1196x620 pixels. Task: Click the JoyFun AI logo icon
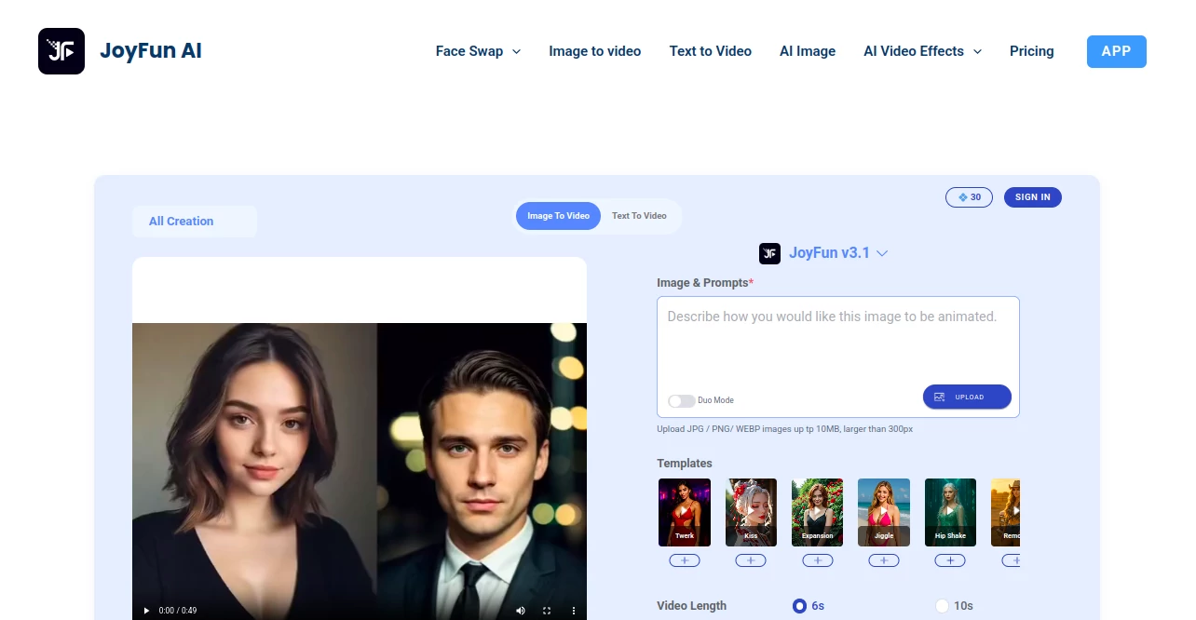(x=61, y=50)
